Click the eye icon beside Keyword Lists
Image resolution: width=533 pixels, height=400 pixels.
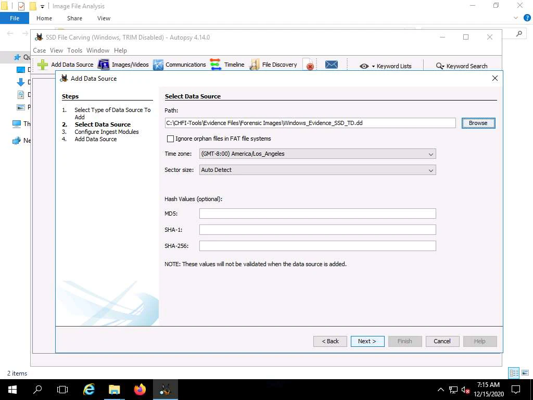[x=364, y=66]
